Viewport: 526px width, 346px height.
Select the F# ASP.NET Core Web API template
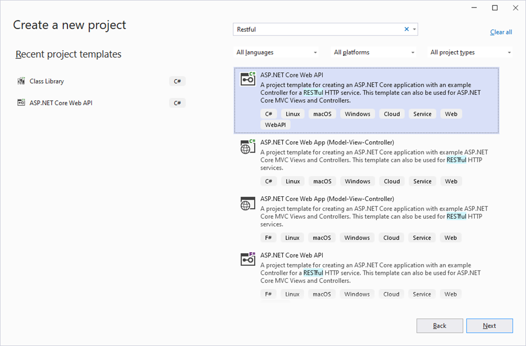point(366,275)
